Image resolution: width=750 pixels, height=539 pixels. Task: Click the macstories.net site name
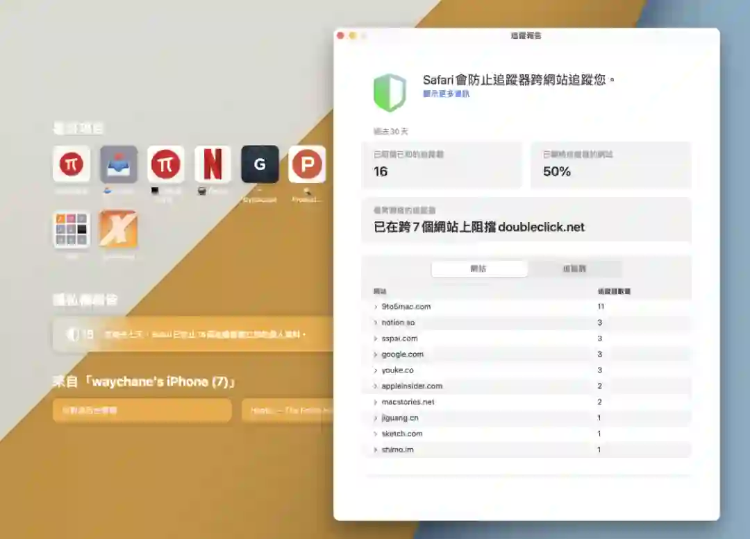408,402
